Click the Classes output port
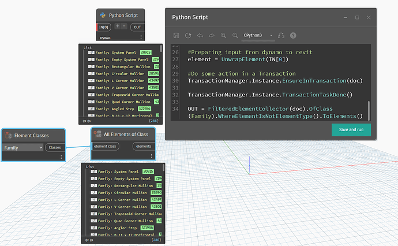This screenshot has height=246, width=398. [55, 148]
